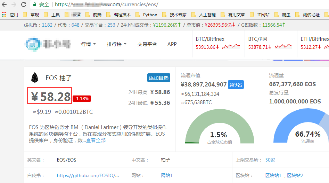Image resolution: width=329 pixels, height=183 pixels.
Task: Click the 添加自选 button
Action: pos(159,78)
